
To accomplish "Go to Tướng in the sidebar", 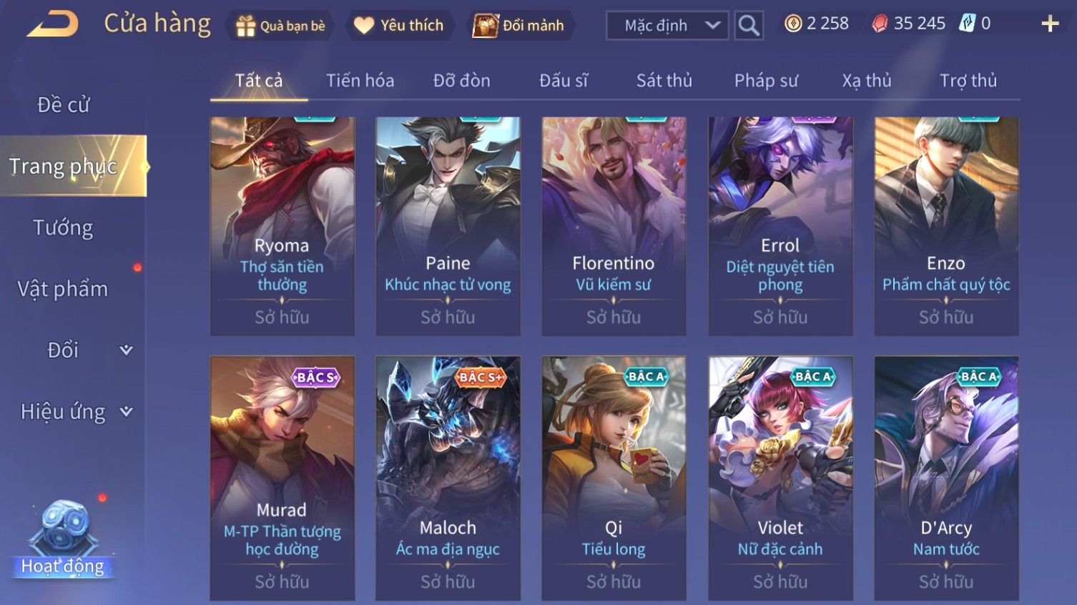I will pyautogui.click(x=63, y=227).
